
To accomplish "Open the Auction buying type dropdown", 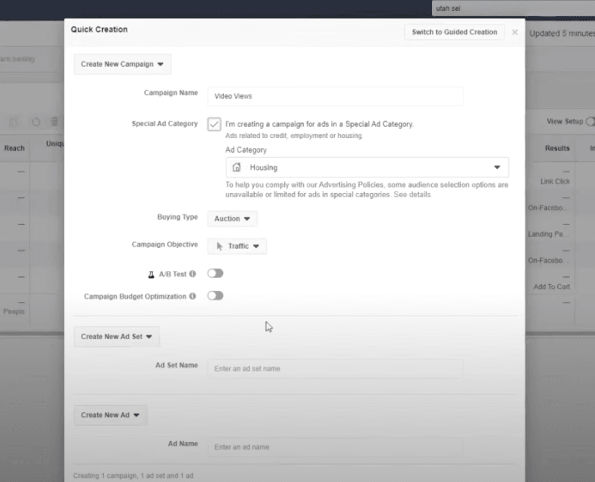I will coord(232,219).
